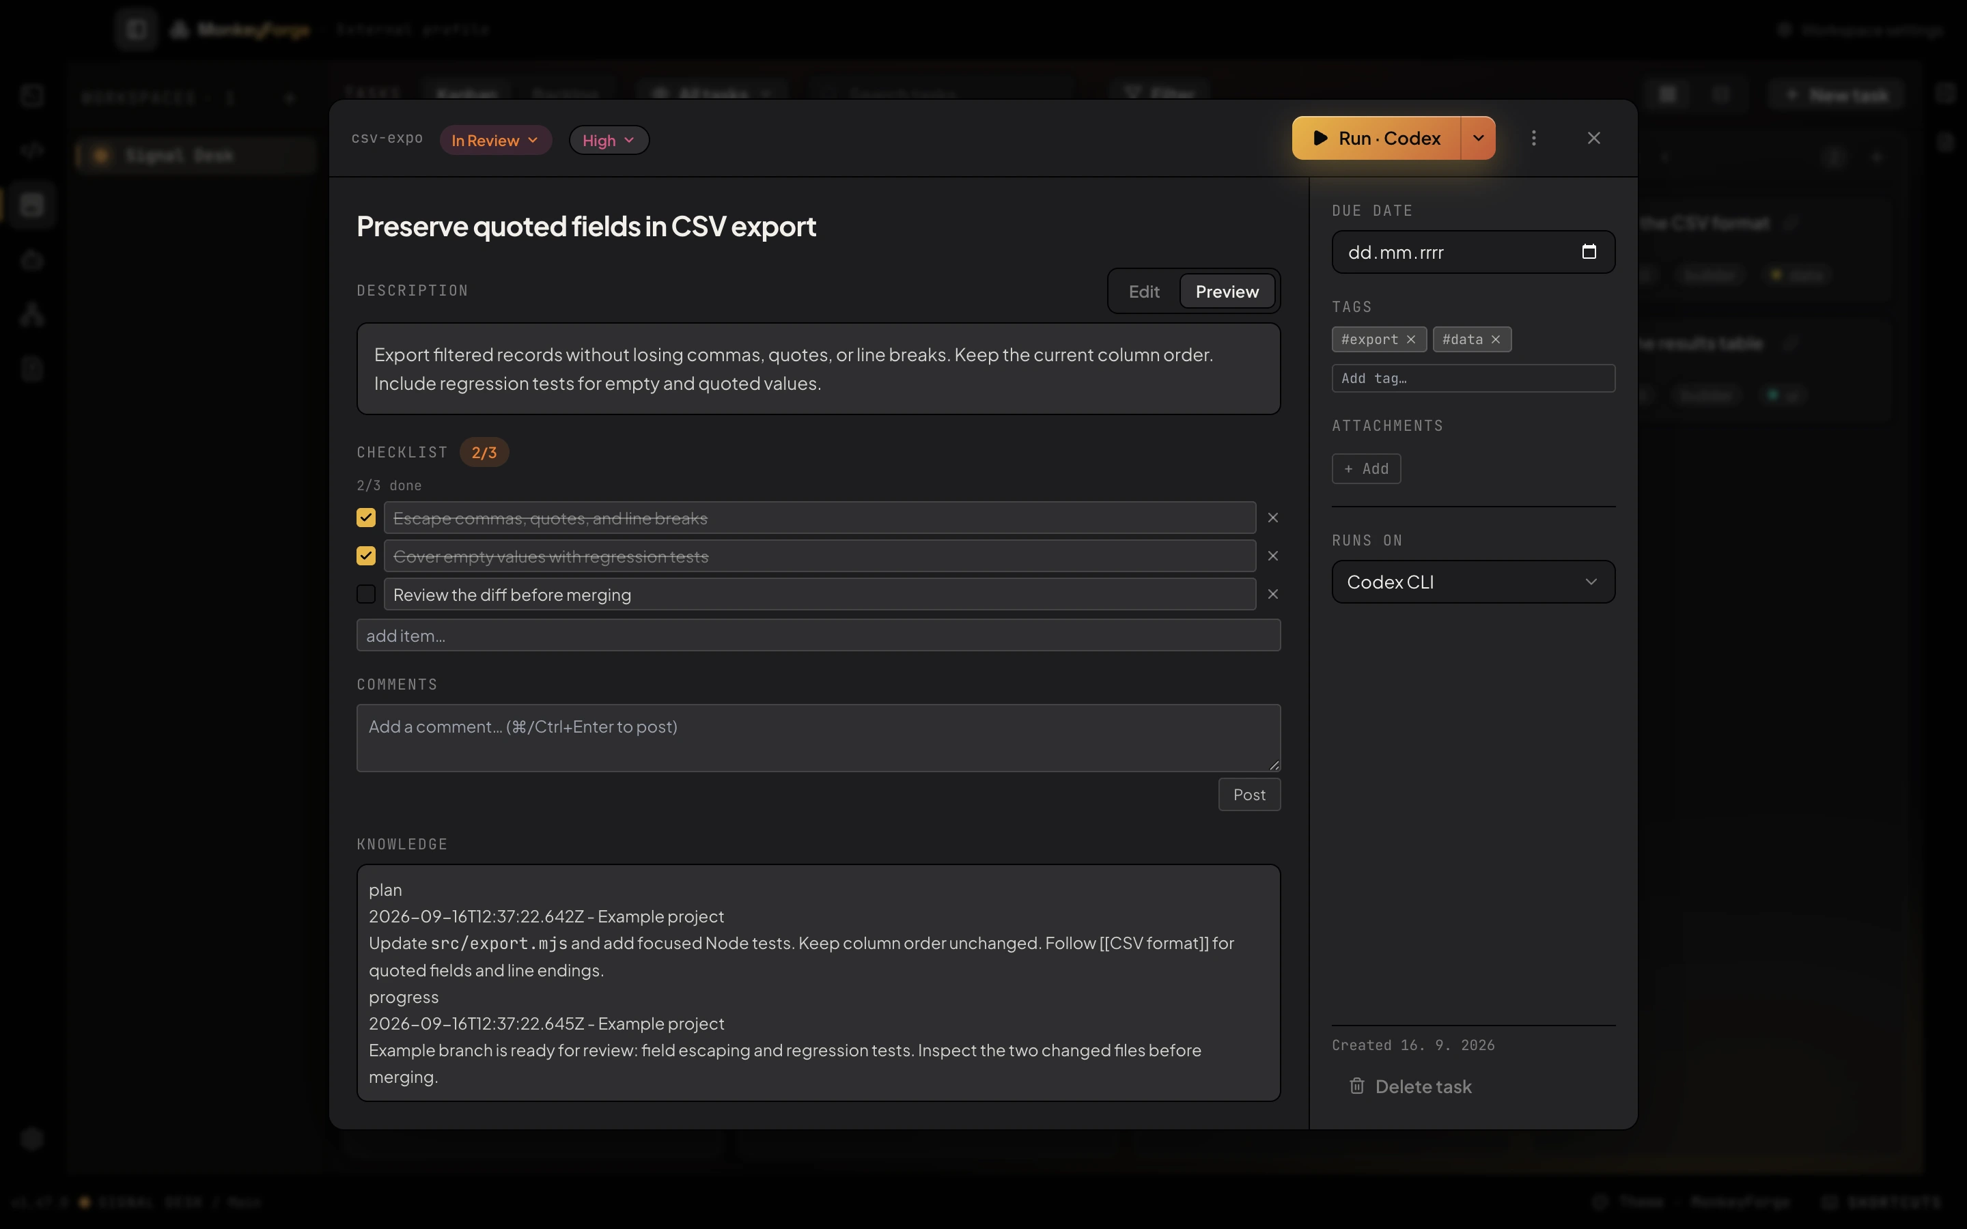Delete 'Cover empty values with regression tests' item

click(x=1273, y=556)
